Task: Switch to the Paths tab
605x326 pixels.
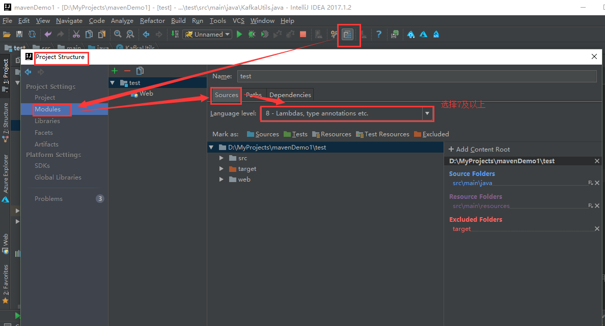Action: coord(254,95)
